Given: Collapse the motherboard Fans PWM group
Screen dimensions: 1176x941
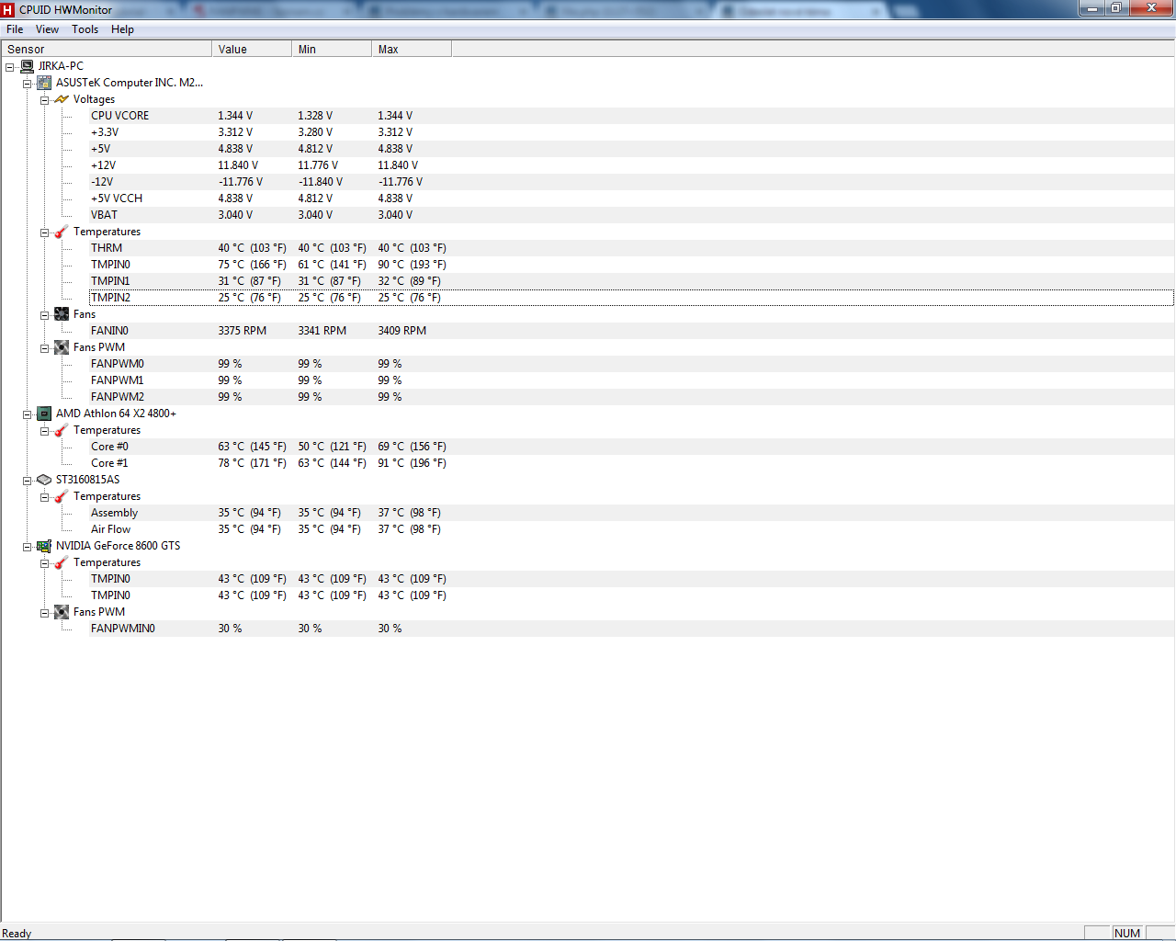Looking at the screenshot, I should (x=45, y=348).
